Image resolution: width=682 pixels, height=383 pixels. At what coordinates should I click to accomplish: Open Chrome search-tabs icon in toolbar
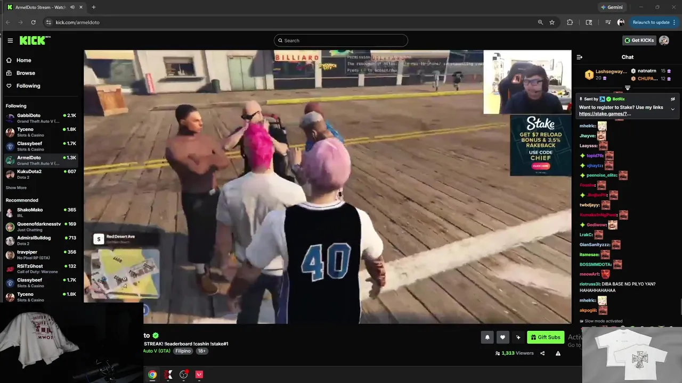pos(589,22)
